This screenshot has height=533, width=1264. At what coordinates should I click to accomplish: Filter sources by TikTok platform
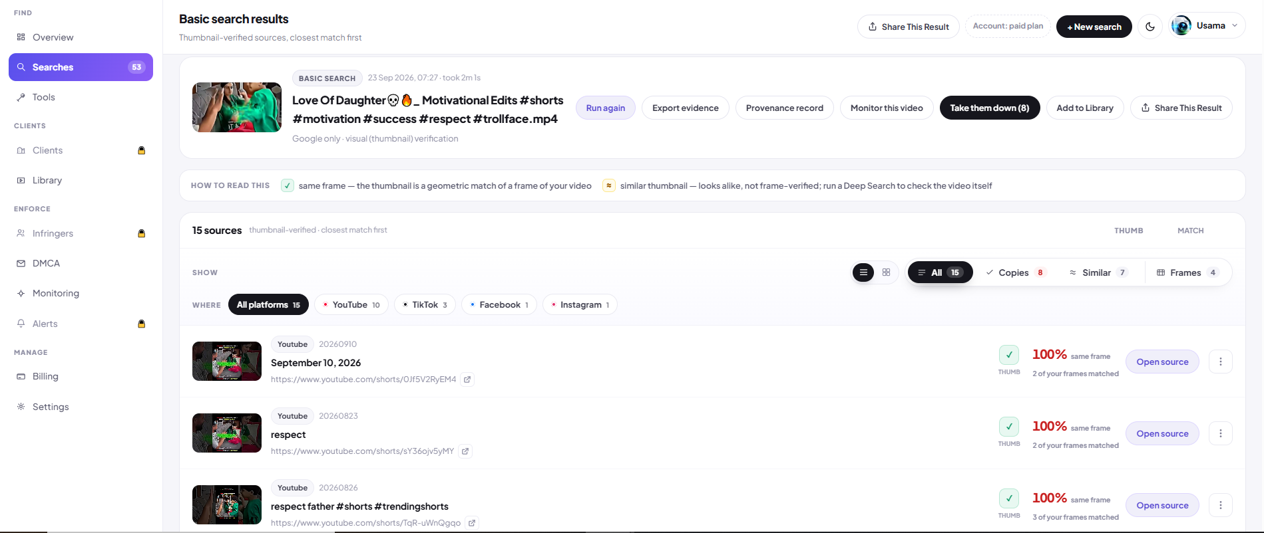425,305
